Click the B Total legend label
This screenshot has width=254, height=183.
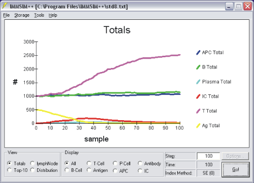[x=210, y=67]
